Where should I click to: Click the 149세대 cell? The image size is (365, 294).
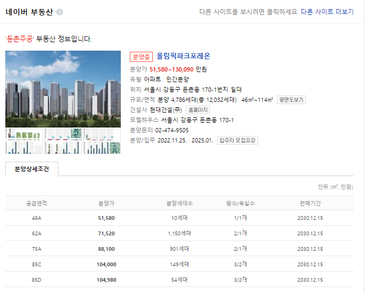tap(180, 264)
